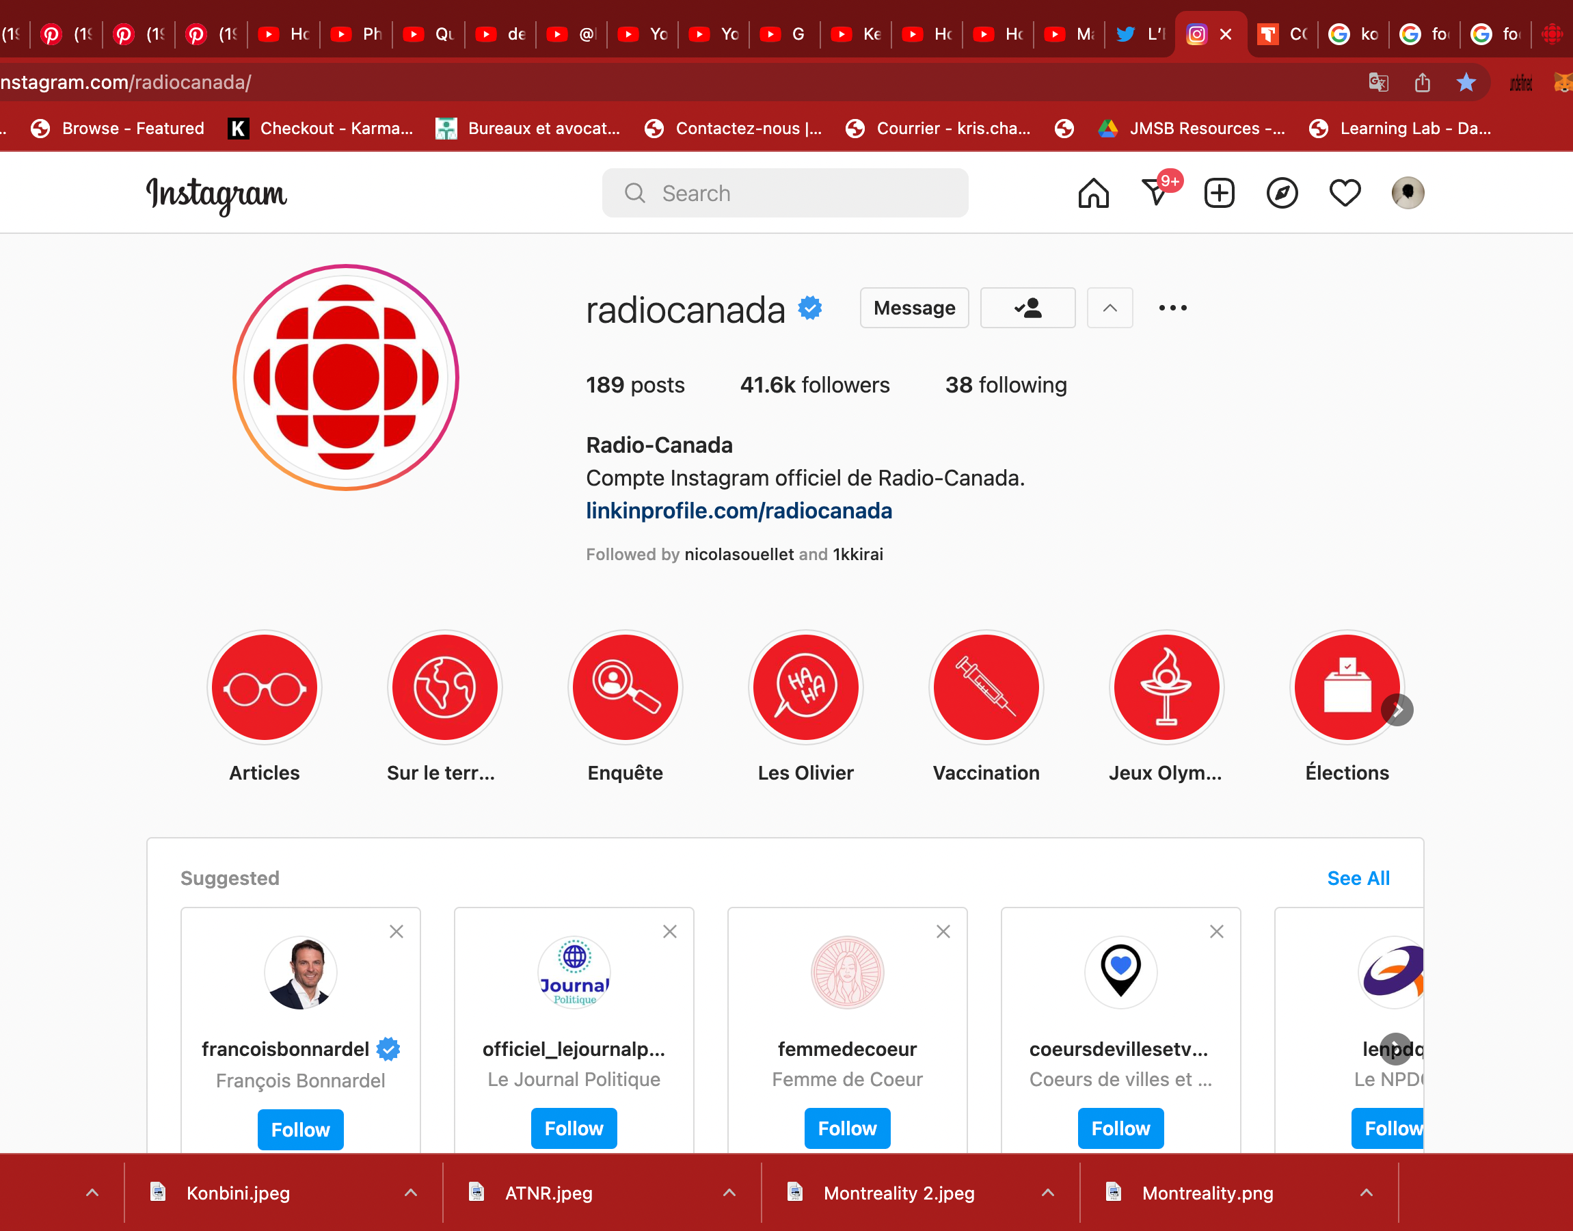Viewport: 1573px width, 1231px height.
Task: Open femmedecoeur profile avatar
Action: [x=847, y=972]
